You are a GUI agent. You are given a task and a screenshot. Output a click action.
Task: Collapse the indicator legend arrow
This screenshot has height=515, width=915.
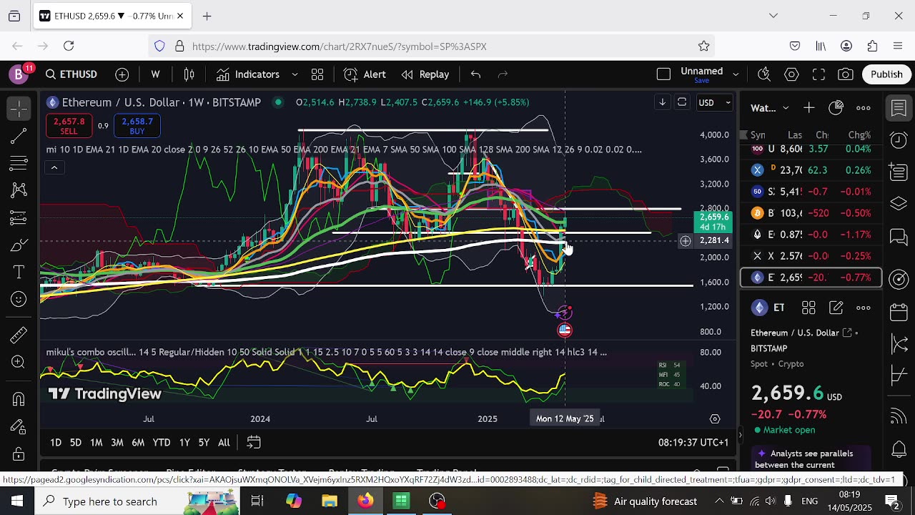click(54, 167)
